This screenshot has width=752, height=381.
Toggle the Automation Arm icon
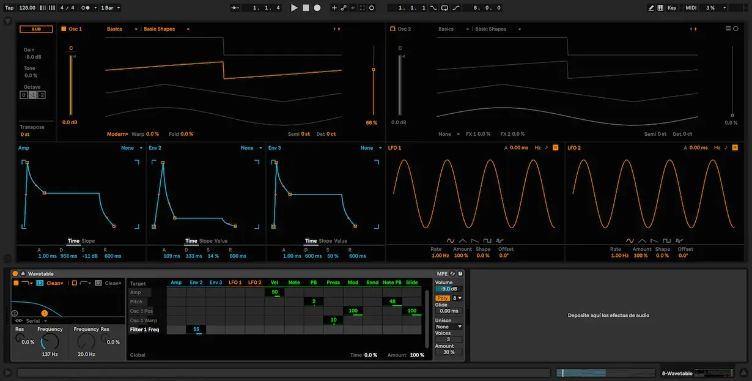coord(344,8)
